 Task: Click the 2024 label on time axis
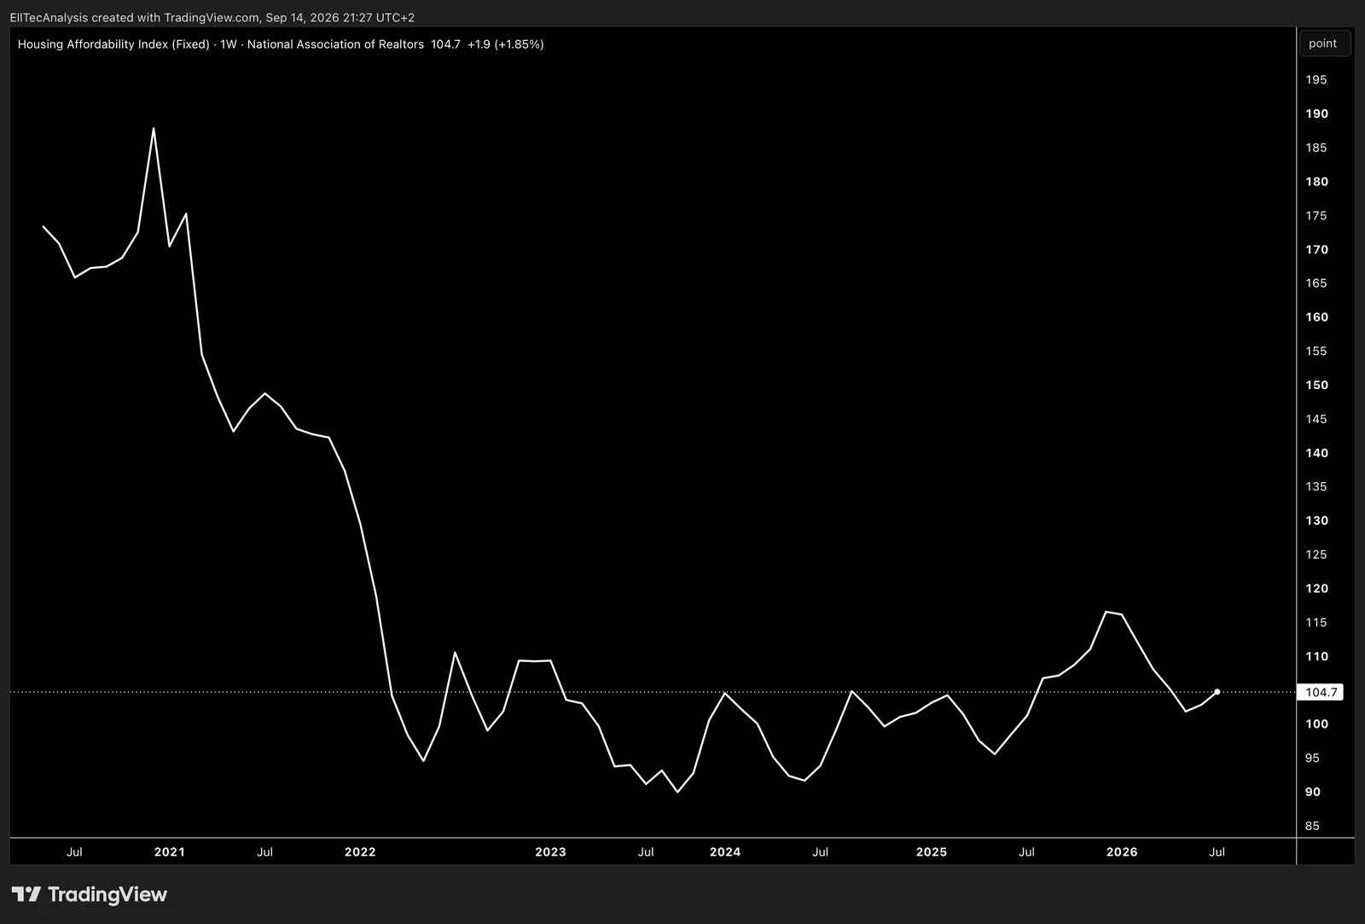(x=725, y=851)
